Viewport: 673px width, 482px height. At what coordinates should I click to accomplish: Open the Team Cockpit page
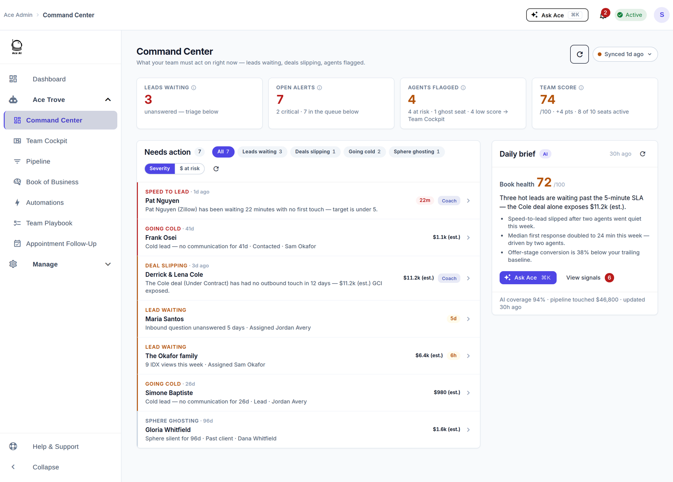(60, 141)
